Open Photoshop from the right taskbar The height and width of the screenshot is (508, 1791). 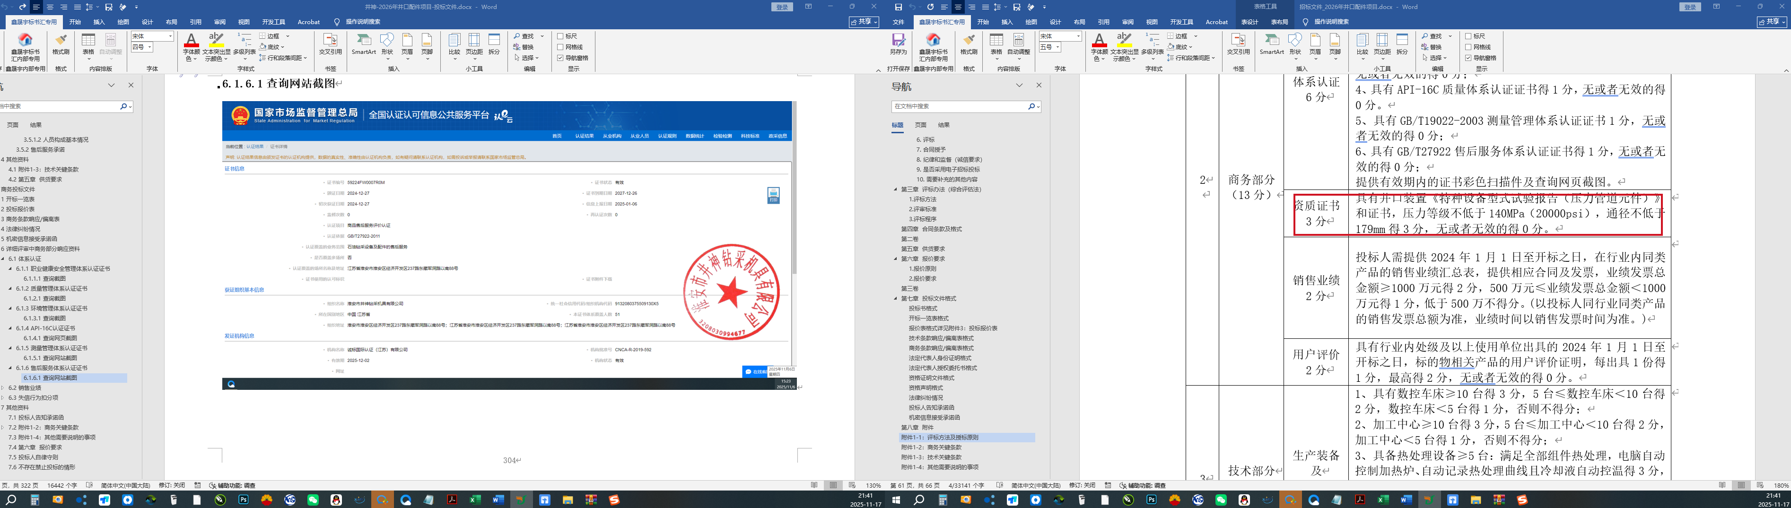point(1151,499)
